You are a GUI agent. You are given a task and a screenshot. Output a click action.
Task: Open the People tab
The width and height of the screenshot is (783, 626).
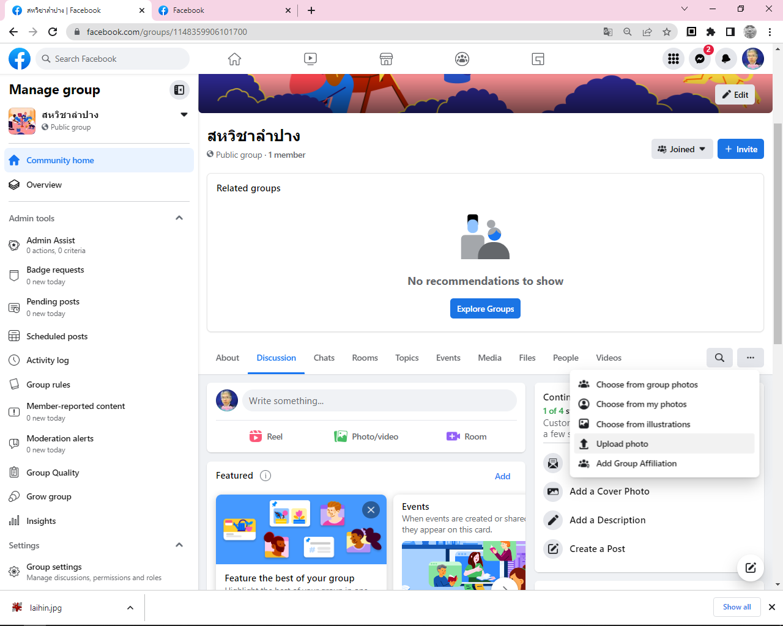click(x=566, y=358)
